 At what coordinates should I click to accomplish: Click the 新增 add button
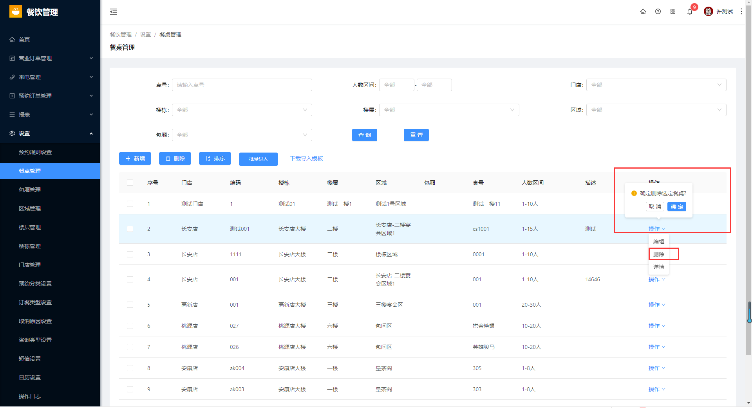point(135,158)
